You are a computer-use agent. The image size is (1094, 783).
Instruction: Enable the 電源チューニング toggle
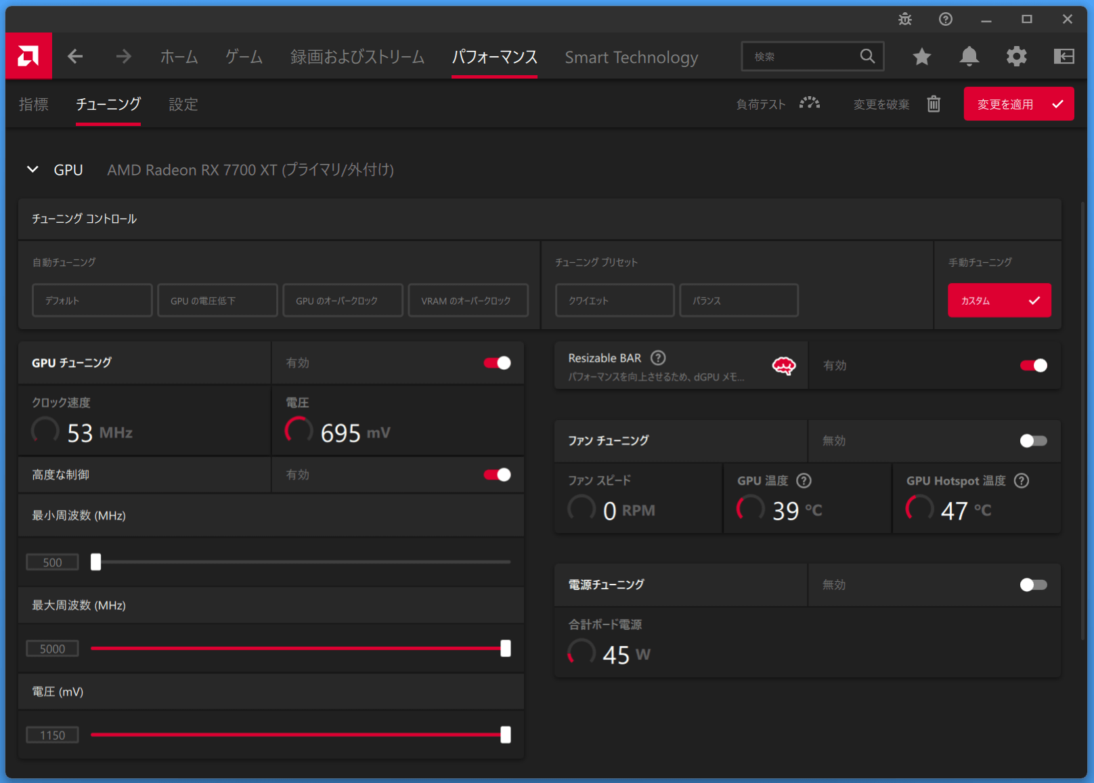coord(1034,585)
